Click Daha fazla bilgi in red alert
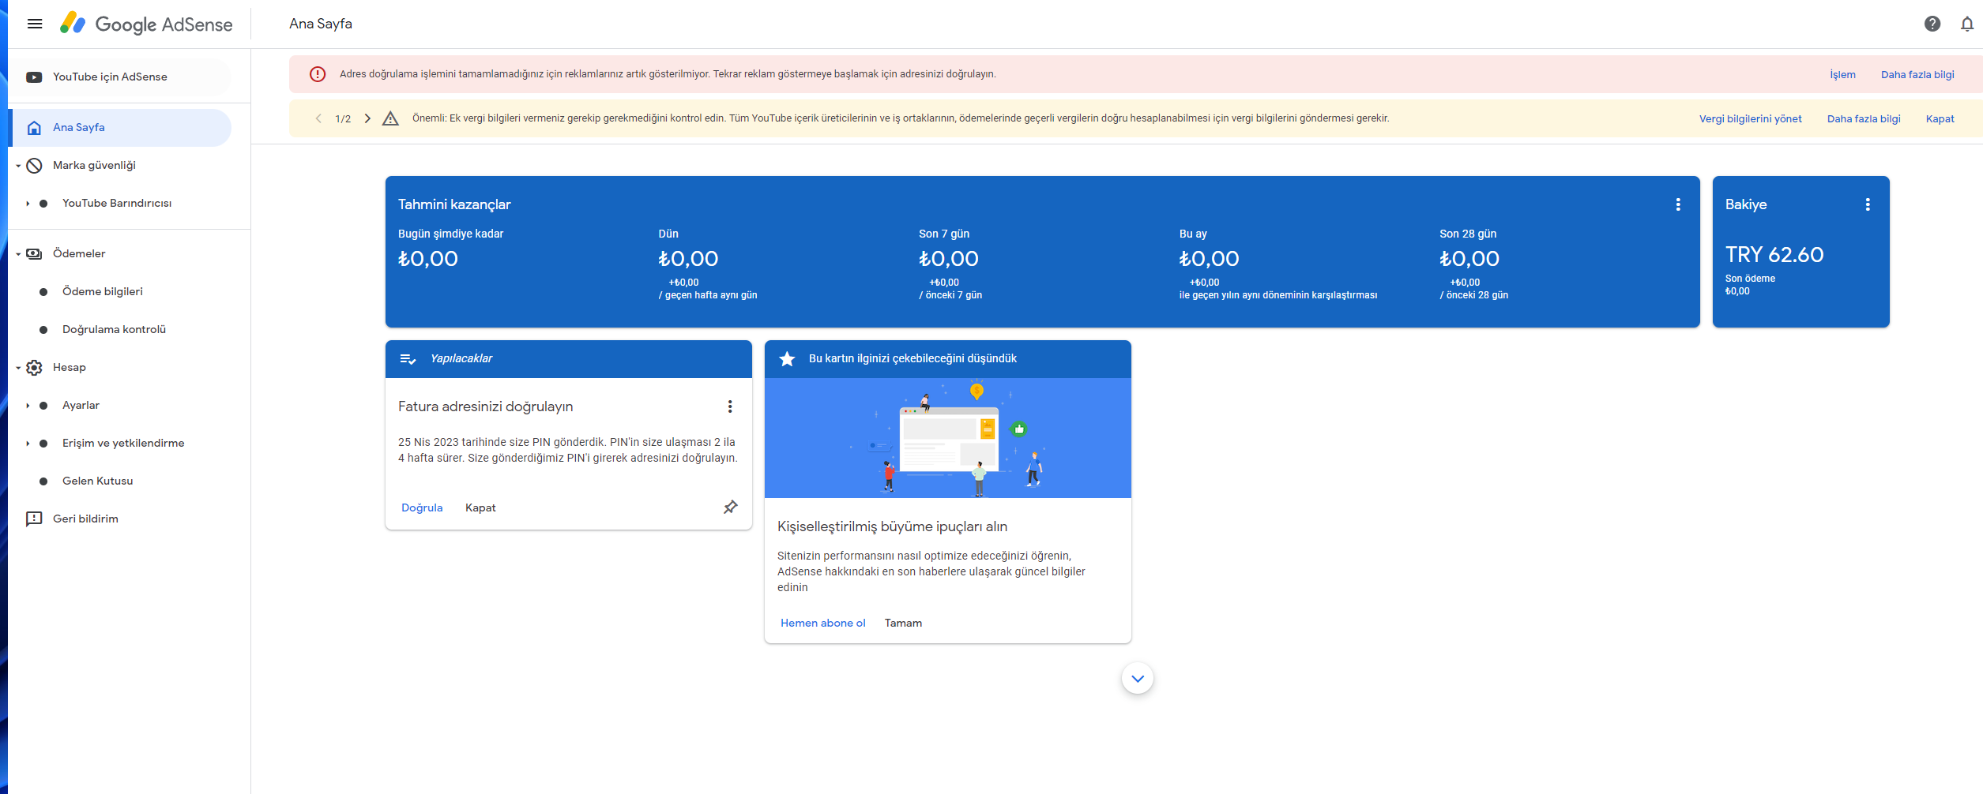 (x=1917, y=75)
